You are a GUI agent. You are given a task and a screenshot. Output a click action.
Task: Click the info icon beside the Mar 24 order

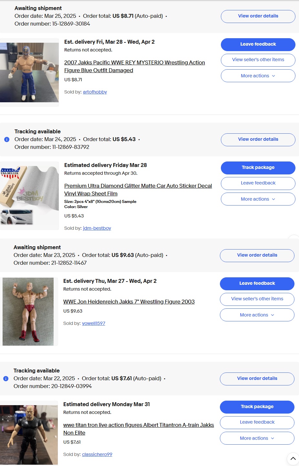click(x=7, y=139)
